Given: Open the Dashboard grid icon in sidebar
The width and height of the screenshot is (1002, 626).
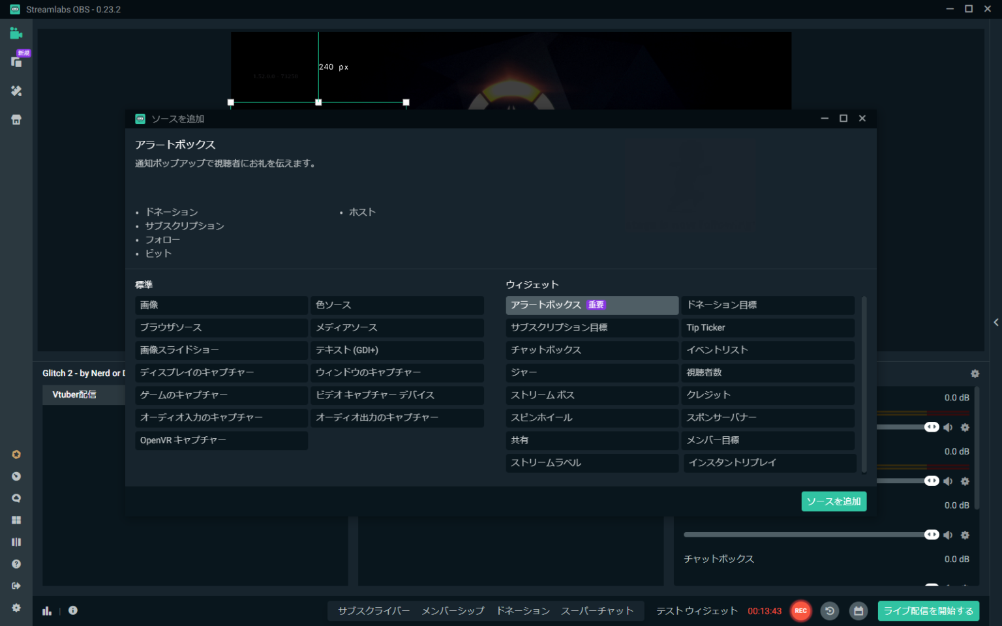Looking at the screenshot, I should click(x=16, y=520).
